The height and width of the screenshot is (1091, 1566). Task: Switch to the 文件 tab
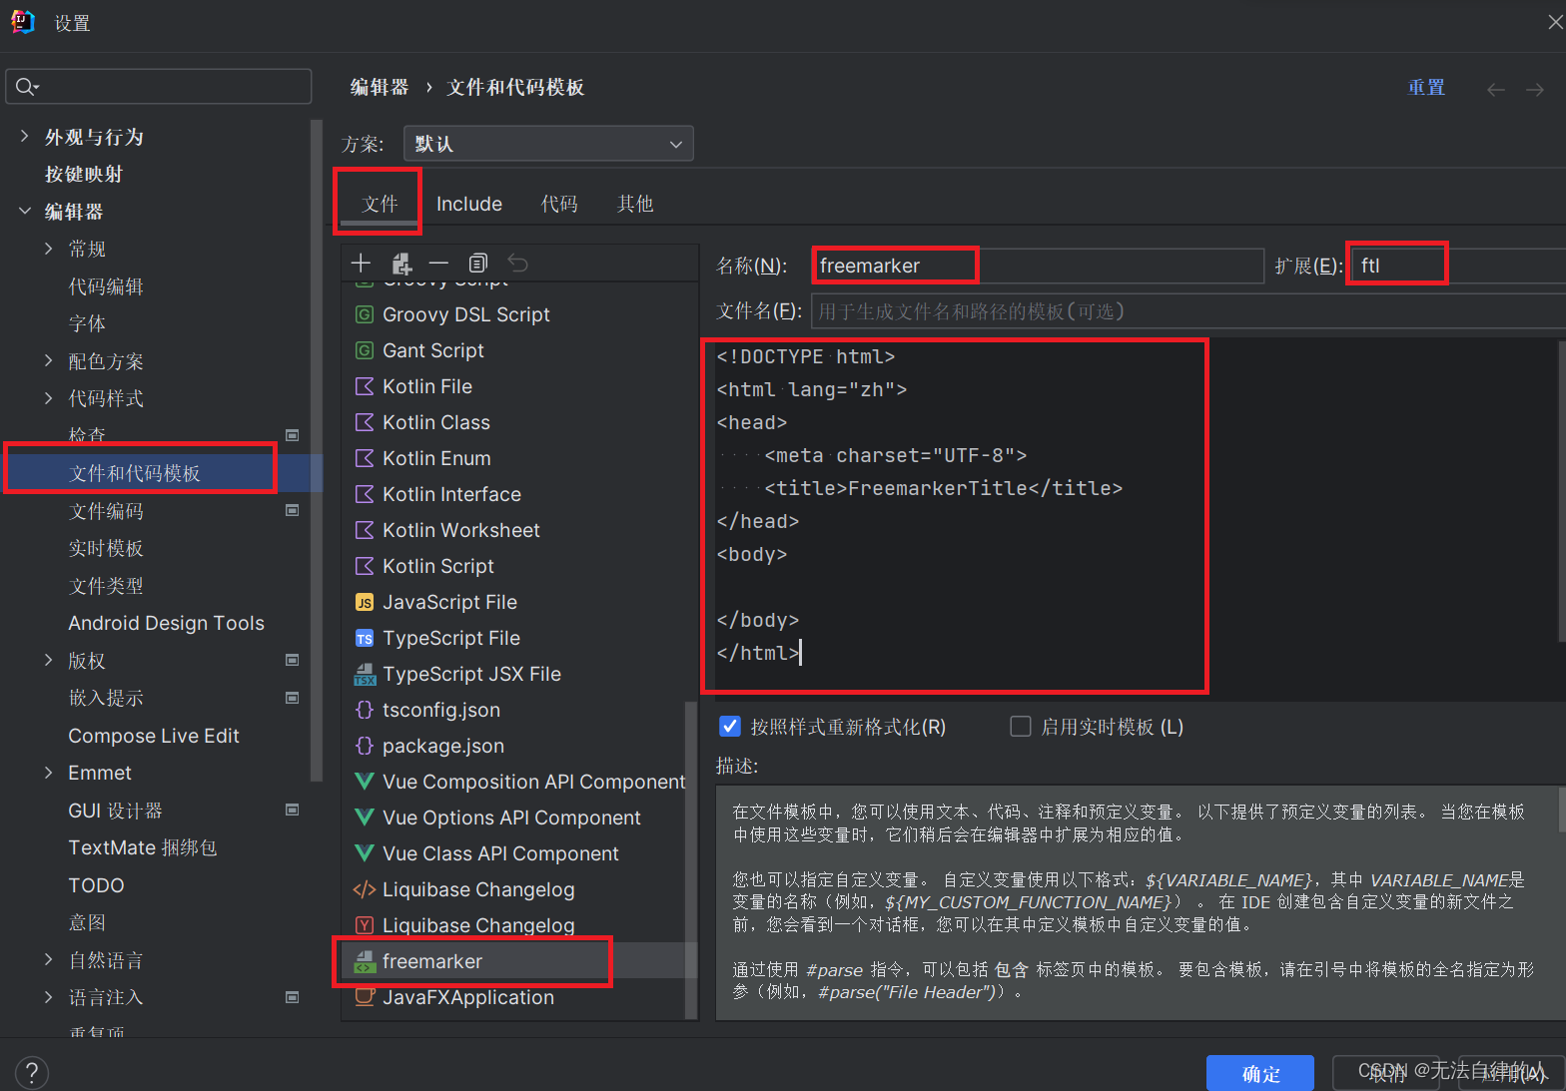click(380, 204)
